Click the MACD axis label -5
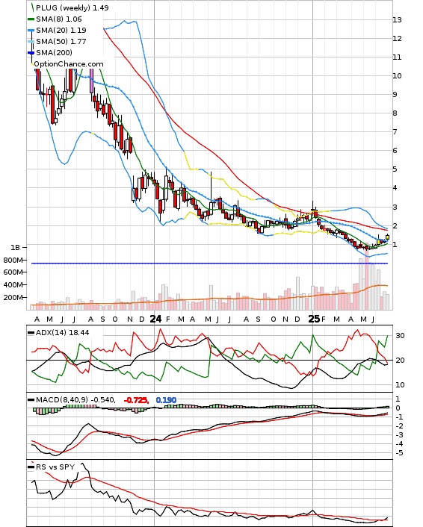 point(399,453)
